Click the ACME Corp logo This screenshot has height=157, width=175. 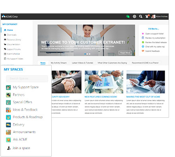(10, 17)
